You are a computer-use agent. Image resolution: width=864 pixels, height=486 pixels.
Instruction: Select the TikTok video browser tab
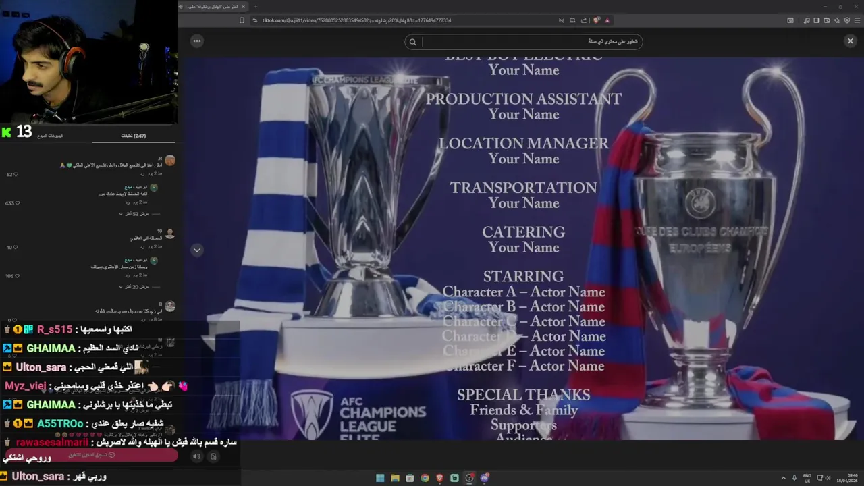coord(213,6)
